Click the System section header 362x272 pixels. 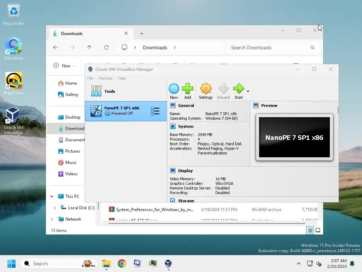186,126
